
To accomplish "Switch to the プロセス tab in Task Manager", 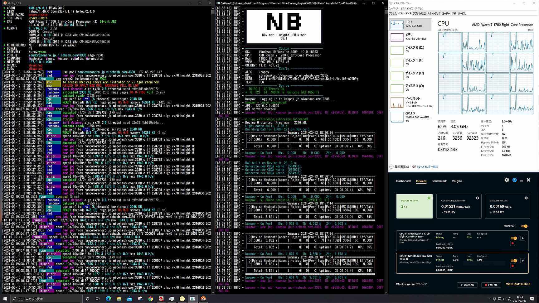I will 393,14.
